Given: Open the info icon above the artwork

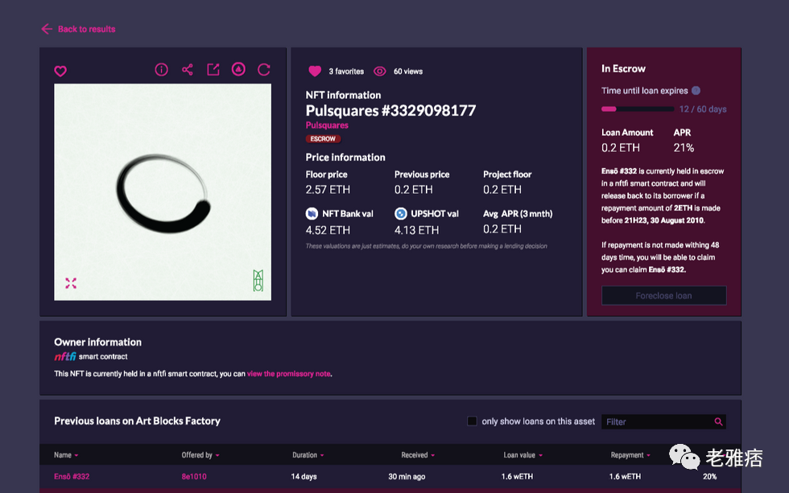Looking at the screenshot, I should pos(161,70).
